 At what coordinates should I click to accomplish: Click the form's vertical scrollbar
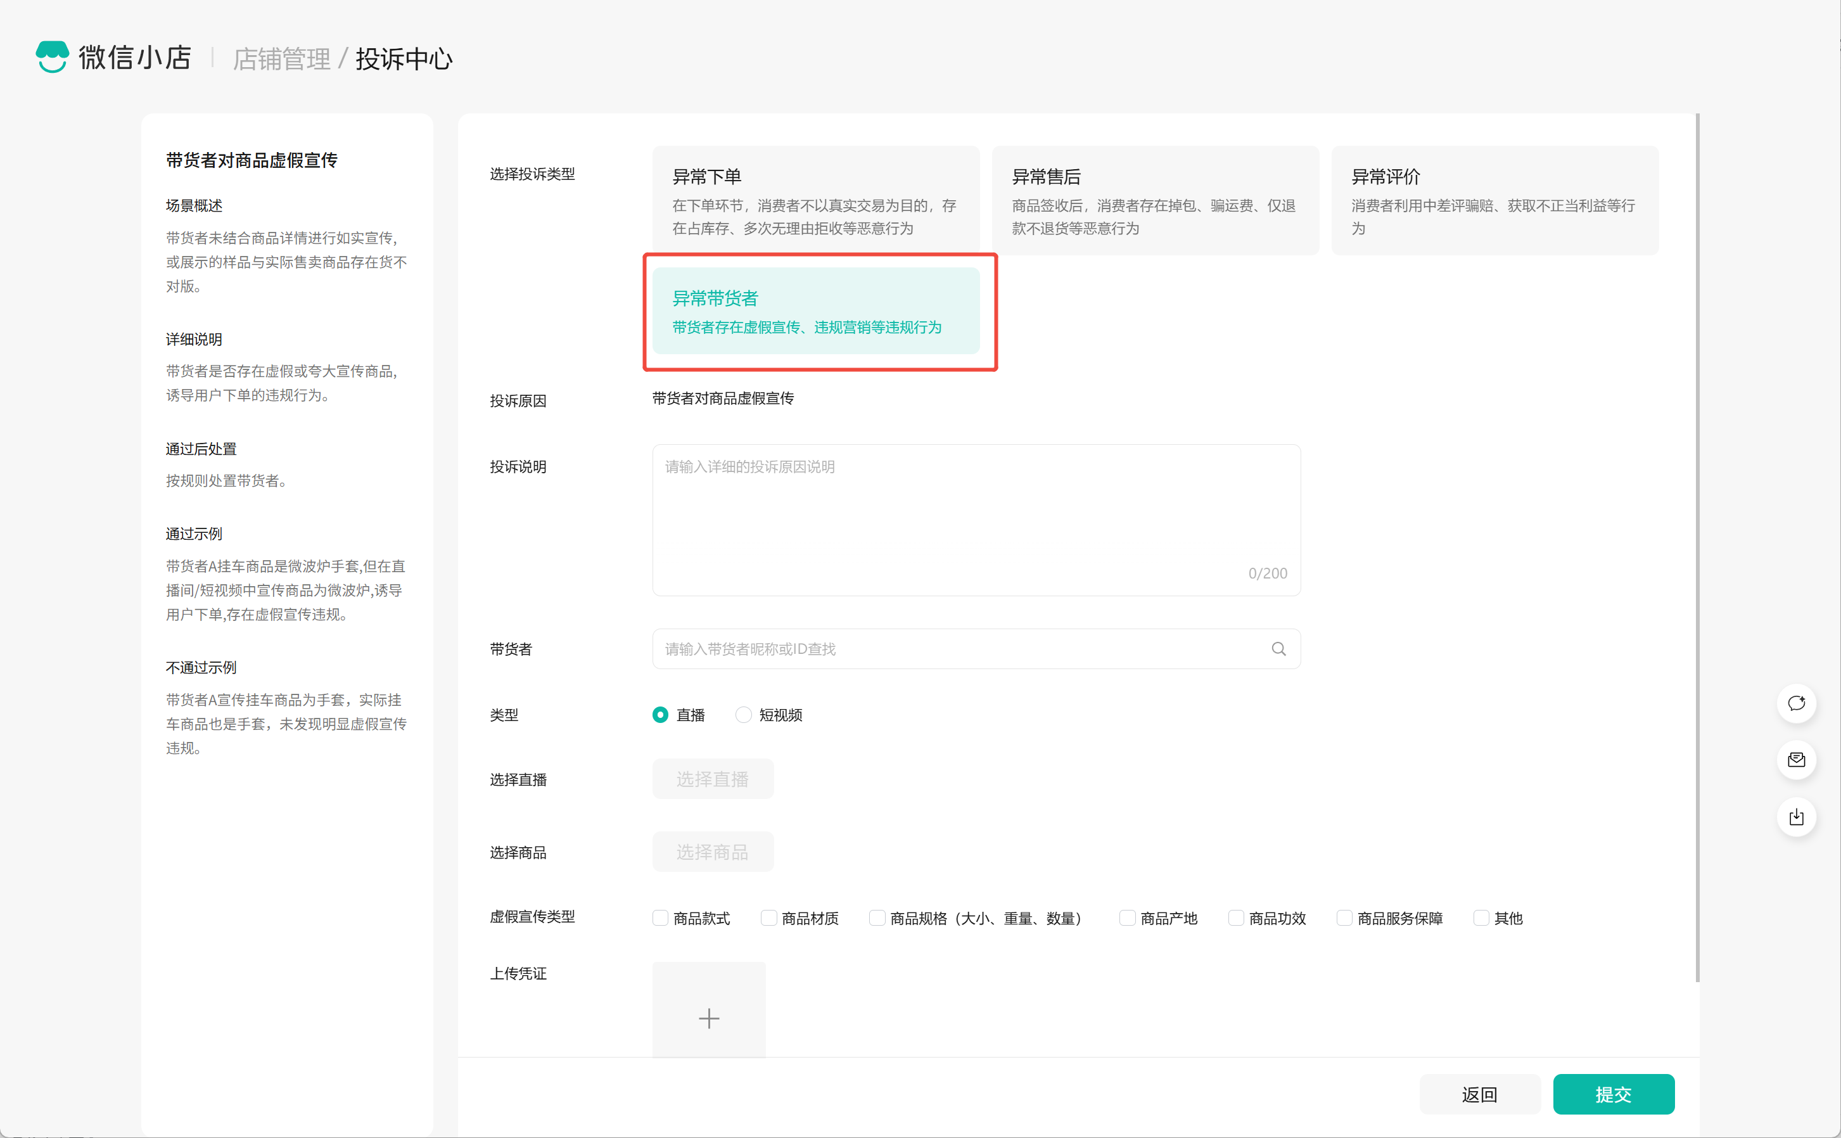coord(1697,547)
